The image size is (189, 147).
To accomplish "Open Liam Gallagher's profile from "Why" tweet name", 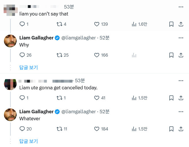I will pos(36,38).
